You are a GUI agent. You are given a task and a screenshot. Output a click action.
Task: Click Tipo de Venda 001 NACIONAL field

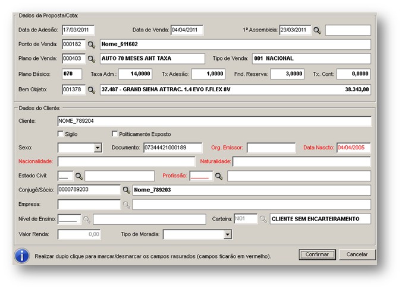312,59
